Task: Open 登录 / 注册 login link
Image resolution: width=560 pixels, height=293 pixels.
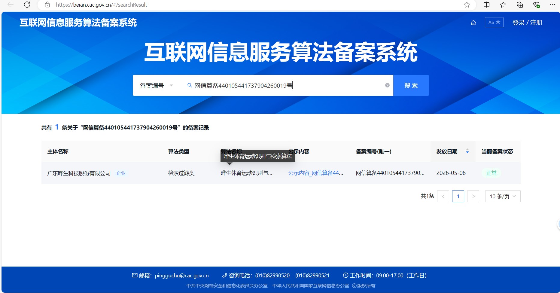Action: coord(527,23)
